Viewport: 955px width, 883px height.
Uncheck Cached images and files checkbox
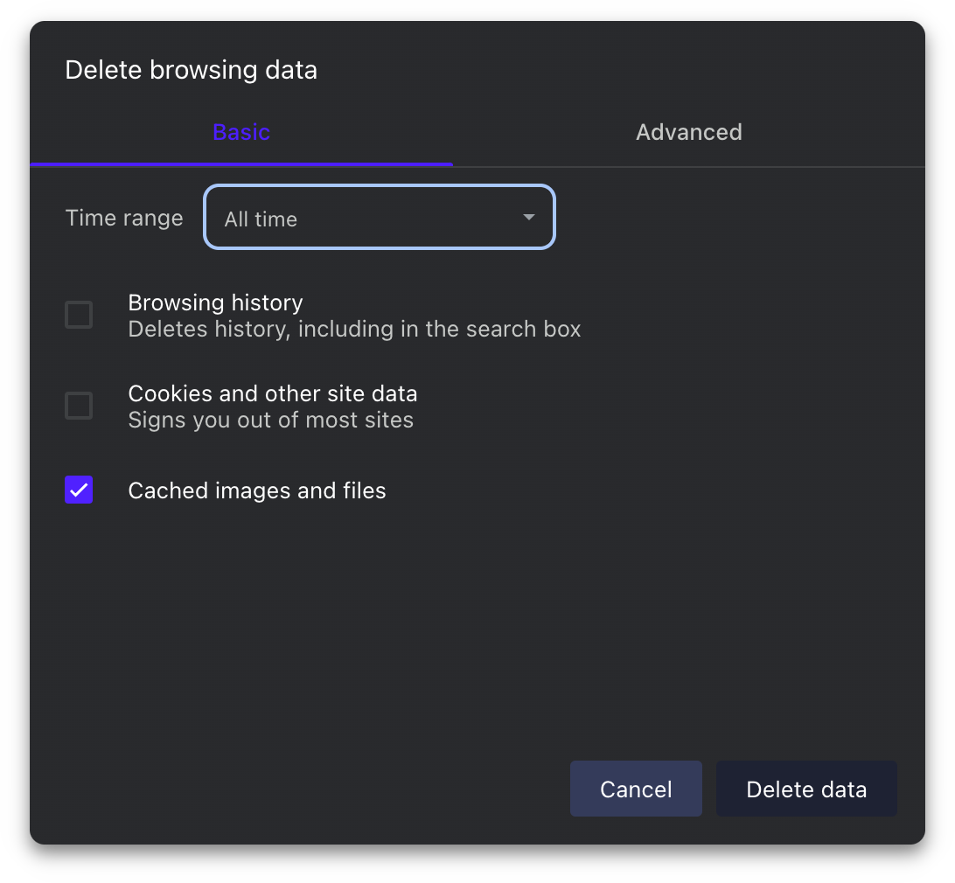point(79,490)
